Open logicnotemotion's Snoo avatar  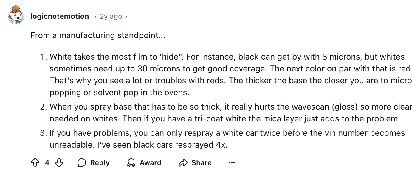pos(16,15)
